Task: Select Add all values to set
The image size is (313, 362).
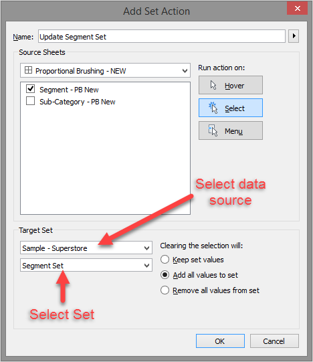Action: click(x=165, y=275)
